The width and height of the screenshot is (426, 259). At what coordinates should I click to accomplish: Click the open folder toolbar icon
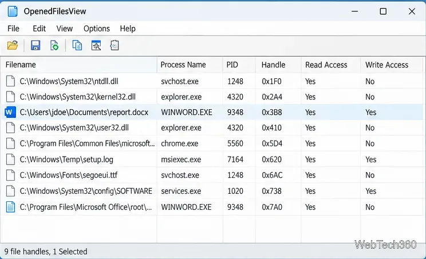coord(13,45)
